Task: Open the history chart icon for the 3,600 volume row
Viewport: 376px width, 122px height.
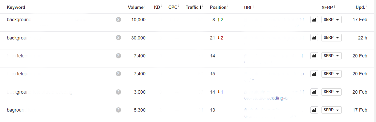Action: 314,92
